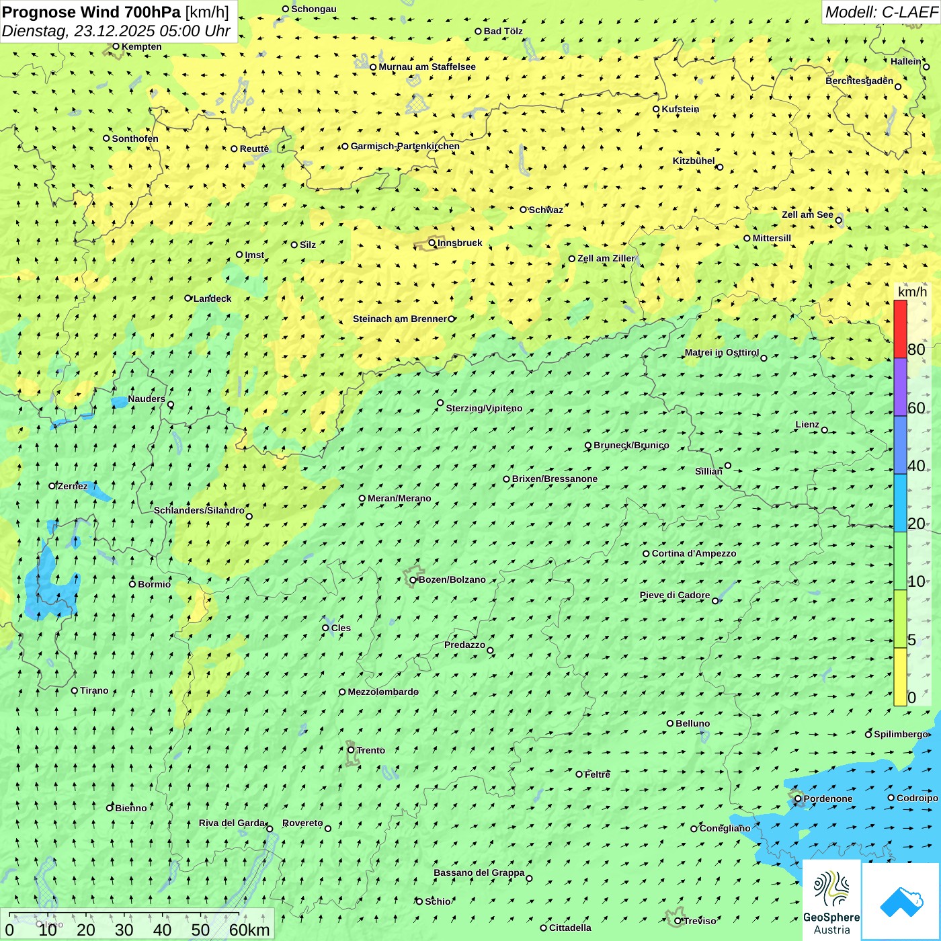
Task: Click the Trento city marker
Action: point(351,750)
